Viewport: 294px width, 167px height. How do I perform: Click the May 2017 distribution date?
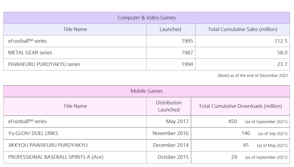point(177,121)
